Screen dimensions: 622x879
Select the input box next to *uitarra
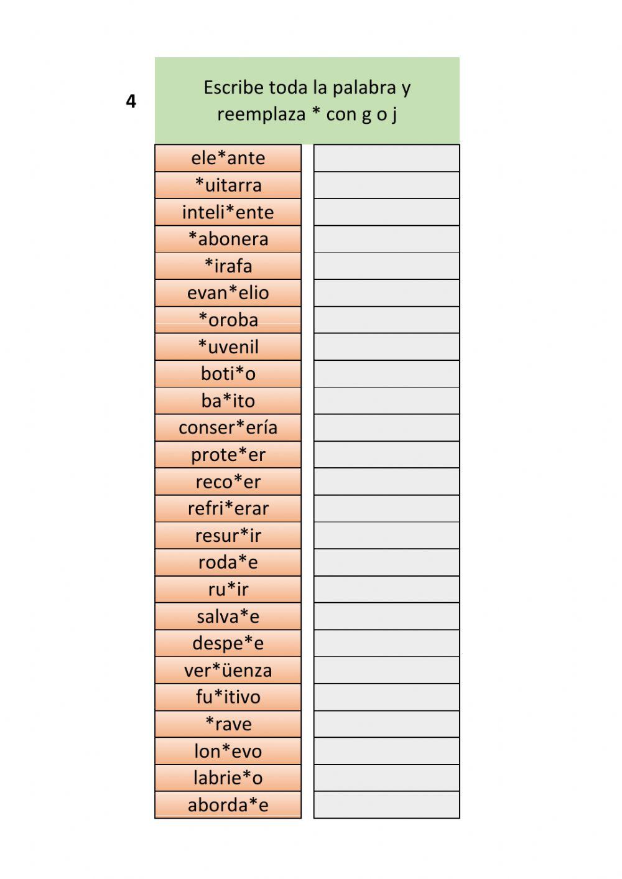click(386, 185)
